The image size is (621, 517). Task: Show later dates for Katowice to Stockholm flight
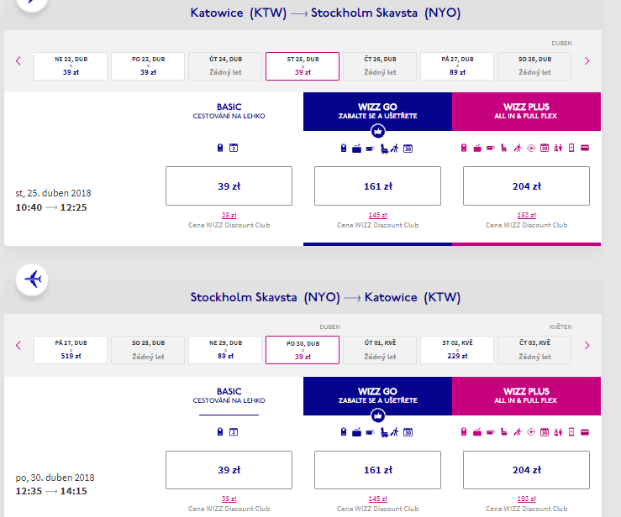587,60
